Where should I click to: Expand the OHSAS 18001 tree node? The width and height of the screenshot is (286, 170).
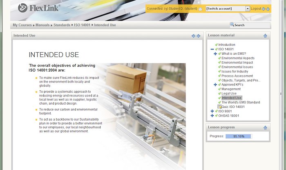tap(212, 116)
